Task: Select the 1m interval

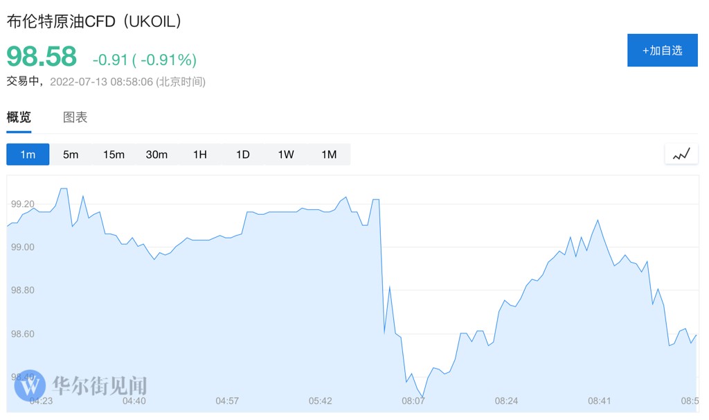Action: point(28,155)
